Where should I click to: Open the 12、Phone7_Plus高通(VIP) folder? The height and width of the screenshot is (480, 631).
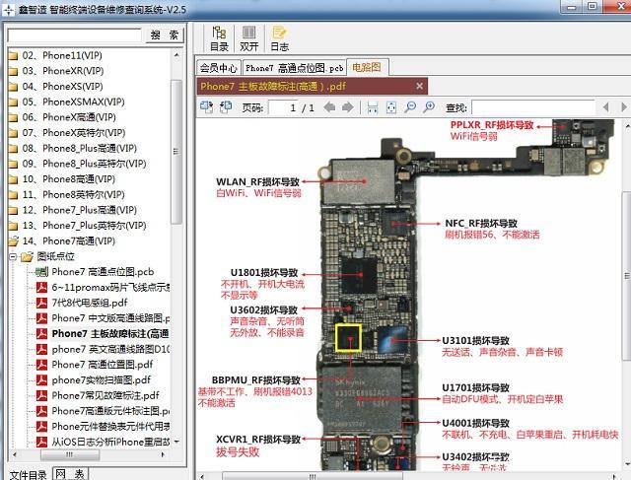(80, 210)
